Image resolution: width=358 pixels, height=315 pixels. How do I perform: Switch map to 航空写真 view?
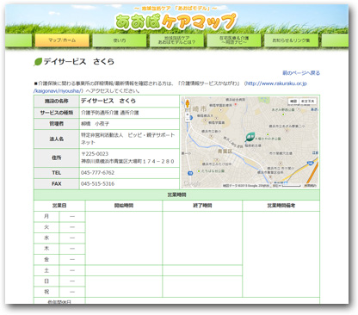[x=308, y=102]
